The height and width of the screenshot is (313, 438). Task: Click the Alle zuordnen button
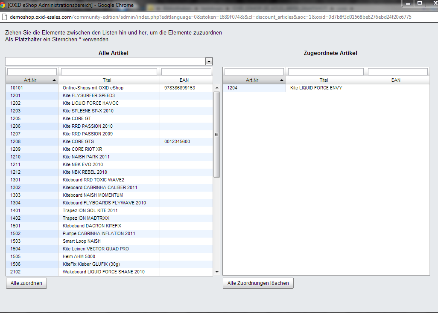tap(26, 283)
